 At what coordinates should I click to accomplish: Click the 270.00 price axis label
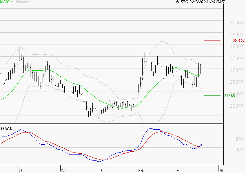tap(237, 58)
